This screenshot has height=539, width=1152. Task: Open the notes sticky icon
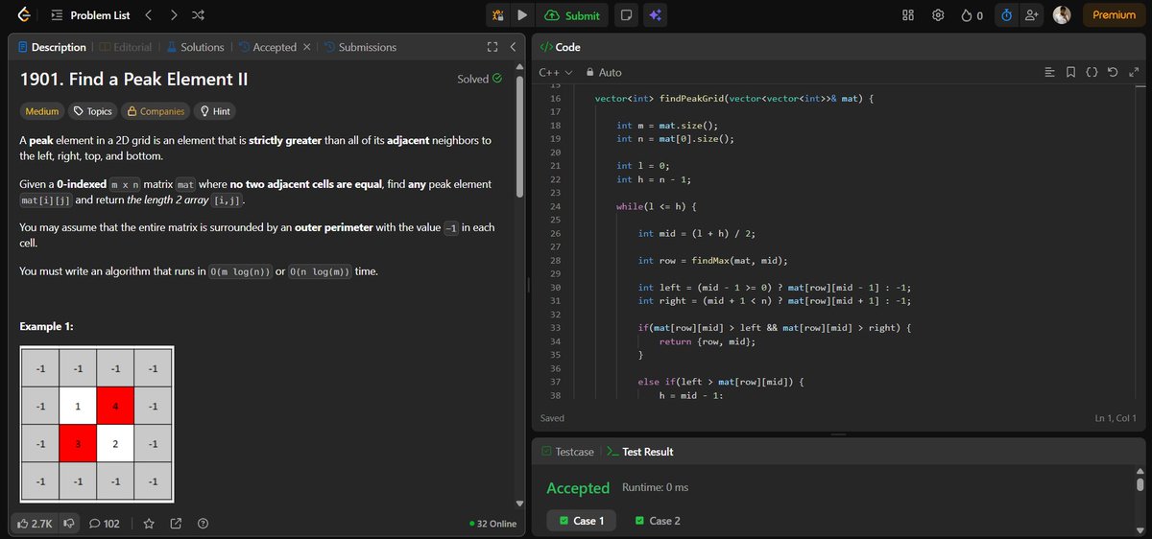click(626, 15)
